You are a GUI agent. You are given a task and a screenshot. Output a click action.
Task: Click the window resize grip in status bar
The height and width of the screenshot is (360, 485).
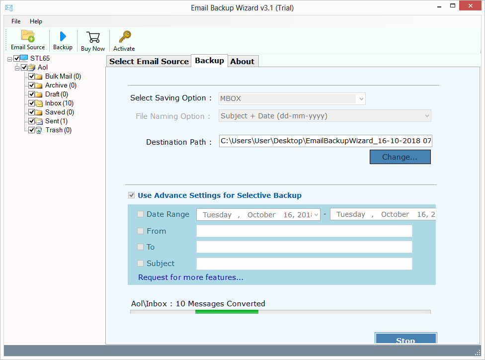(478, 353)
